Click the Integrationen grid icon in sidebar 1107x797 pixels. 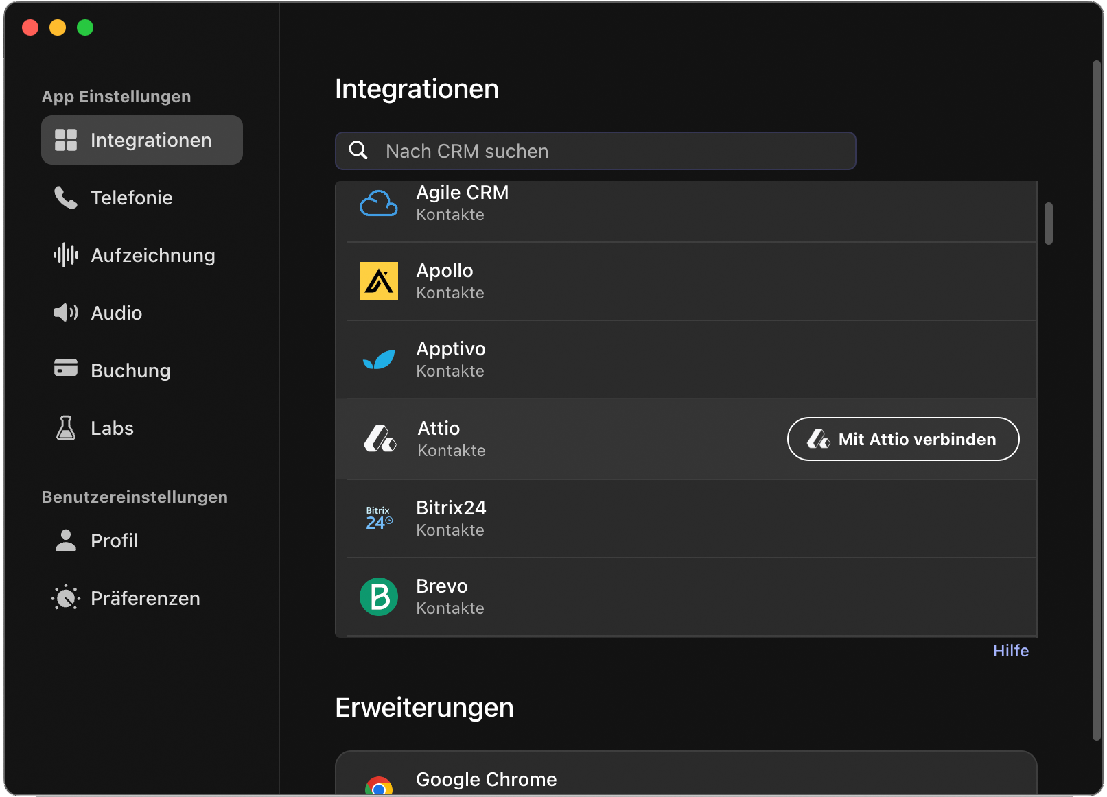tap(66, 140)
